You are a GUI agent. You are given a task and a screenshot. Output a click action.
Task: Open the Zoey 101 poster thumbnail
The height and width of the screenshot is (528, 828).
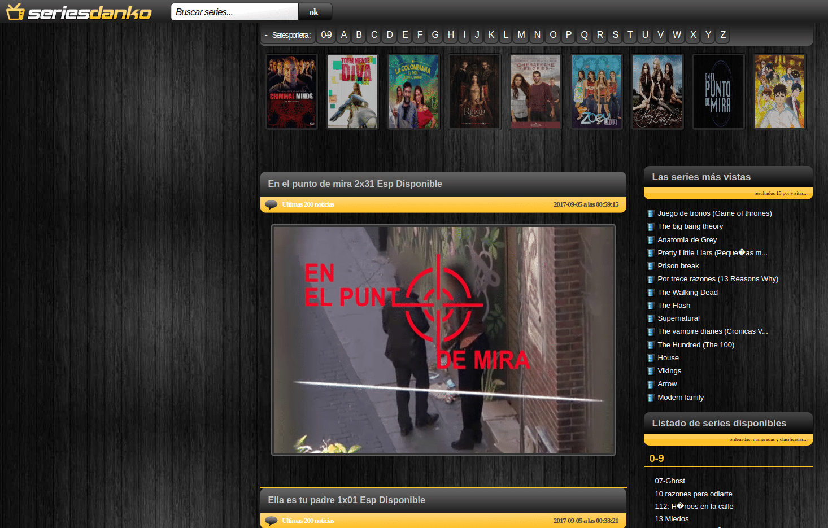point(596,92)
